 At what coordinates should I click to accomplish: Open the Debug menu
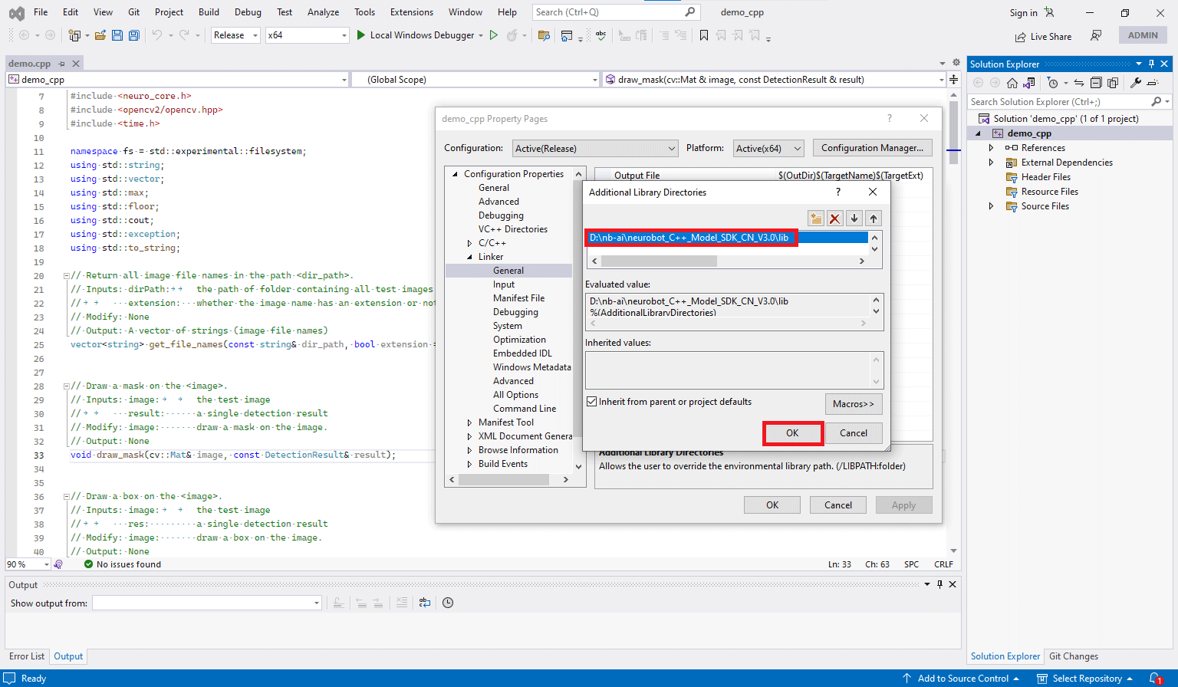248,12
